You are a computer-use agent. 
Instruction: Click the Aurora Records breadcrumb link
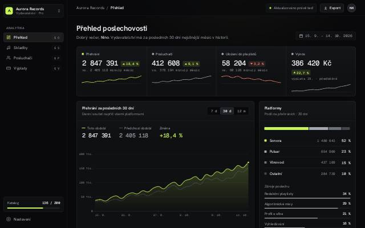click(x=90, y=7)
